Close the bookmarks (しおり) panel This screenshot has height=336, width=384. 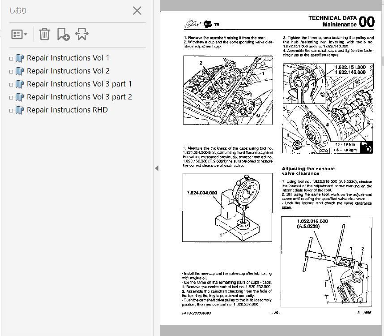[x=137, y=11]
